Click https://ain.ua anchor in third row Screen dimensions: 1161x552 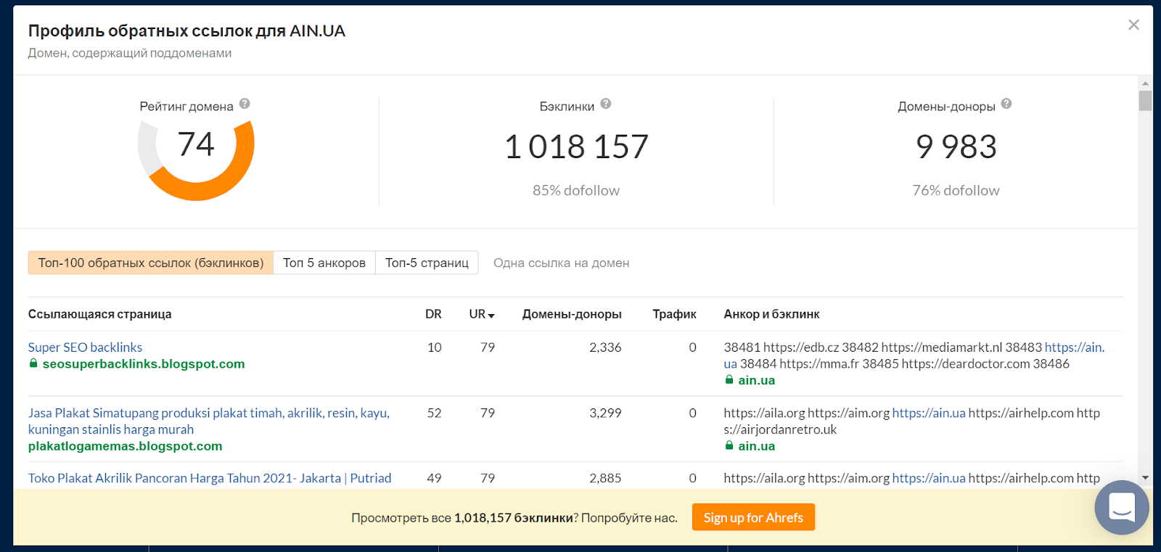click(x=929, y=478)
